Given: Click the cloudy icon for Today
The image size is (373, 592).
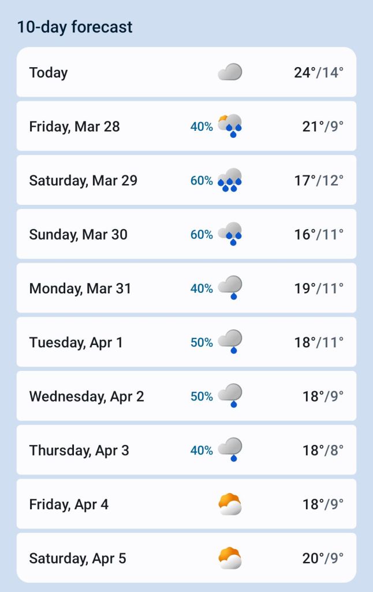Looking at the screenshot, I should 230,72.
